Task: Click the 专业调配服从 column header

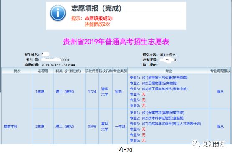Action: coord(220,71)
